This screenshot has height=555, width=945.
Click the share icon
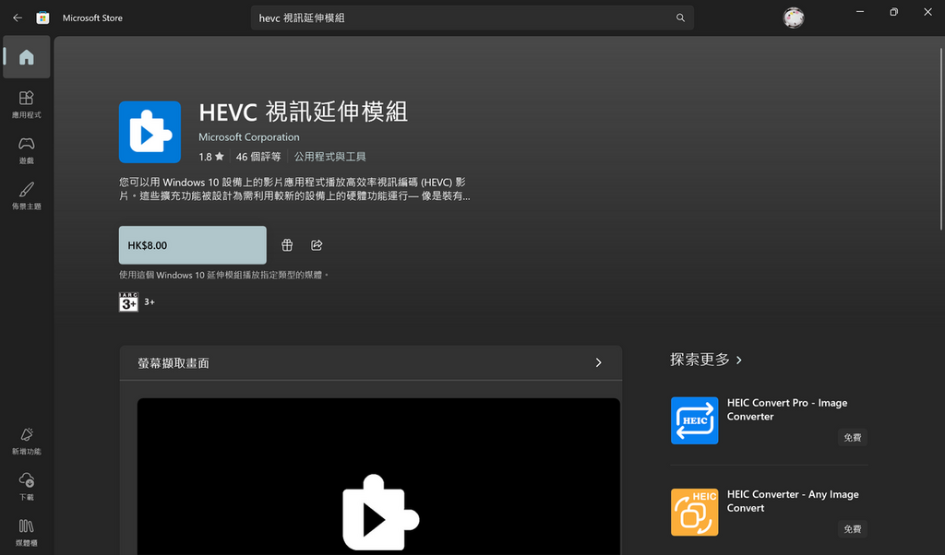pos(317,245)
